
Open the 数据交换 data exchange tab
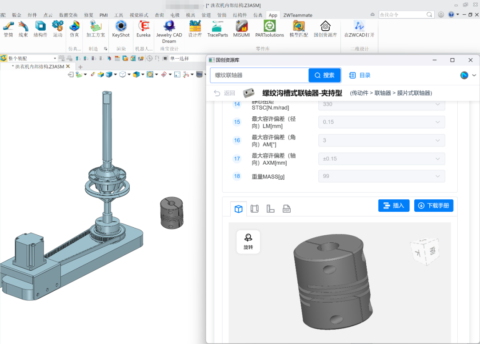(x=68, y=15)
